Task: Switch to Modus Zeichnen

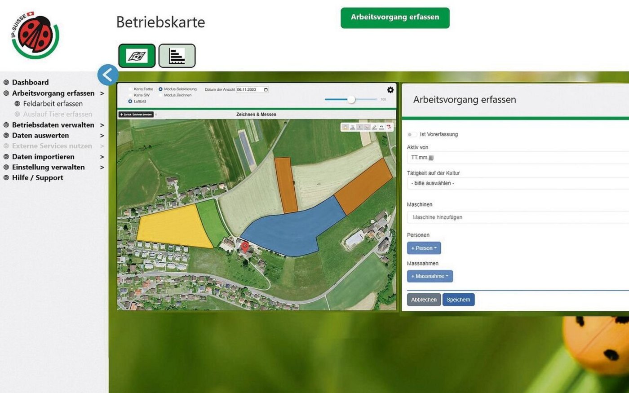Action: pyautogui.click(x=161, y=95)
